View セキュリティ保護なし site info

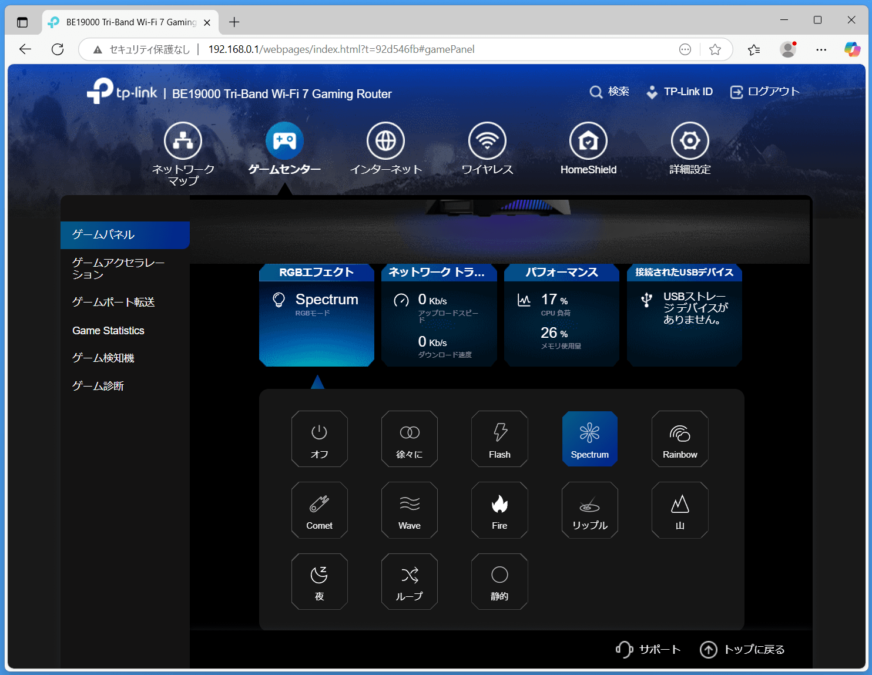coord(142,49)
